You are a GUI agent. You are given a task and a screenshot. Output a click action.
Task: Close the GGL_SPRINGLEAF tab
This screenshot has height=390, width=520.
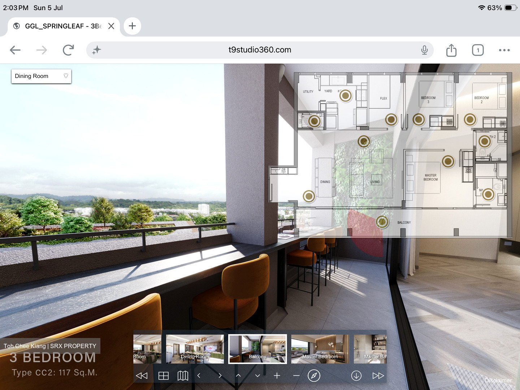pyautogui.click(x=111, y=26)
